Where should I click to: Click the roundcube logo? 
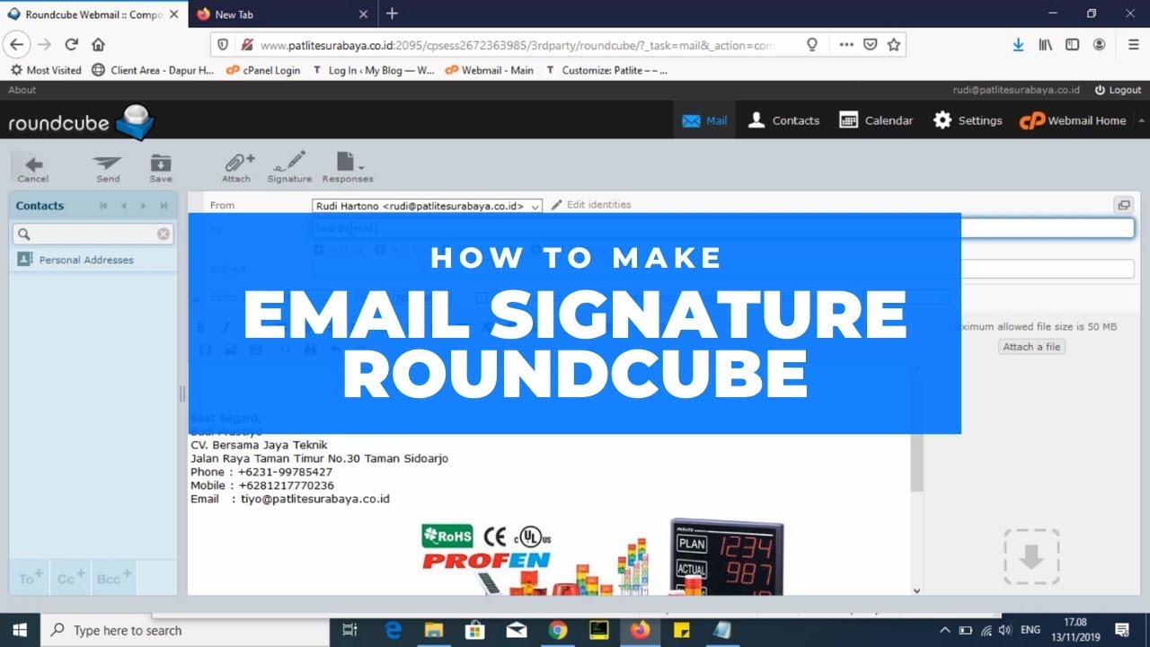pyautogui.click(x=81, y=121)
